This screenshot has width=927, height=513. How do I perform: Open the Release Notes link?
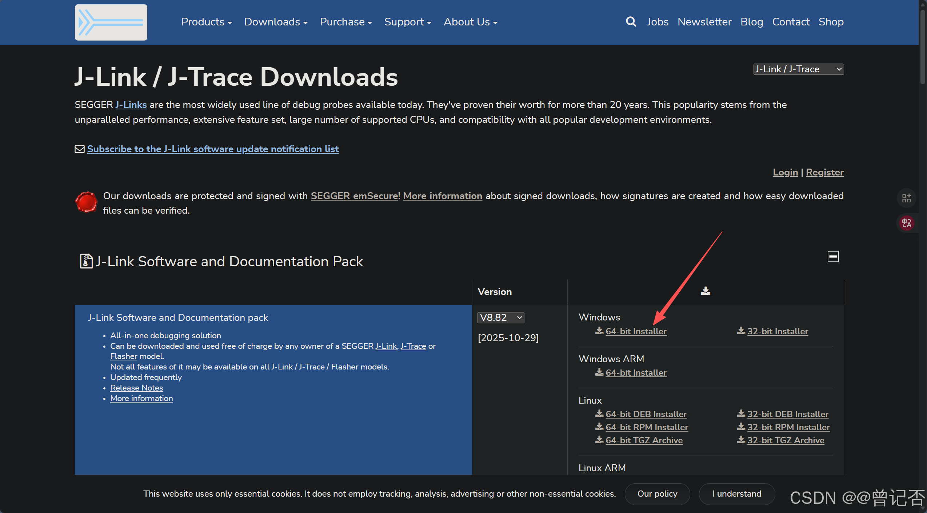click(136, 388)
